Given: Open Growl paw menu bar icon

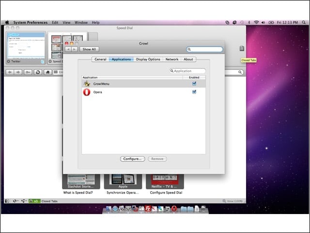Looking at the screenshot, I should pyautogui.click(x=234, y=22).
